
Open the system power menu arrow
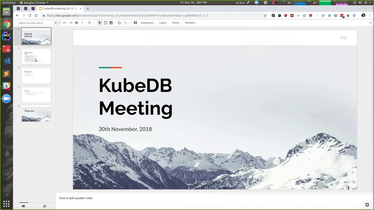pos(370,3)
